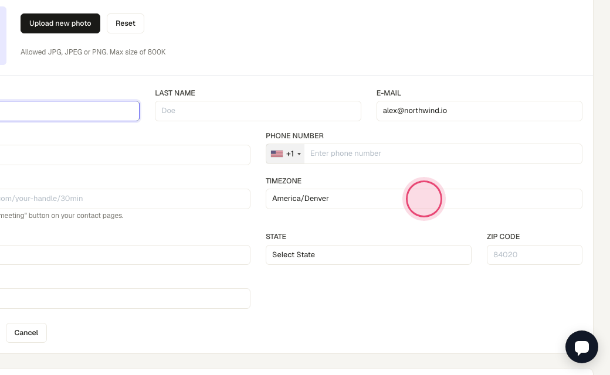
Task: Open the Select State dropdown
Action: tap(368, 255)
